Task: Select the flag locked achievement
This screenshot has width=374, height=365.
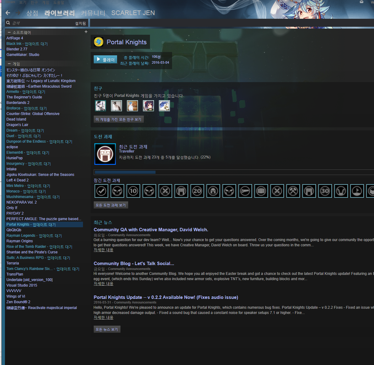Action: [357, 191]
